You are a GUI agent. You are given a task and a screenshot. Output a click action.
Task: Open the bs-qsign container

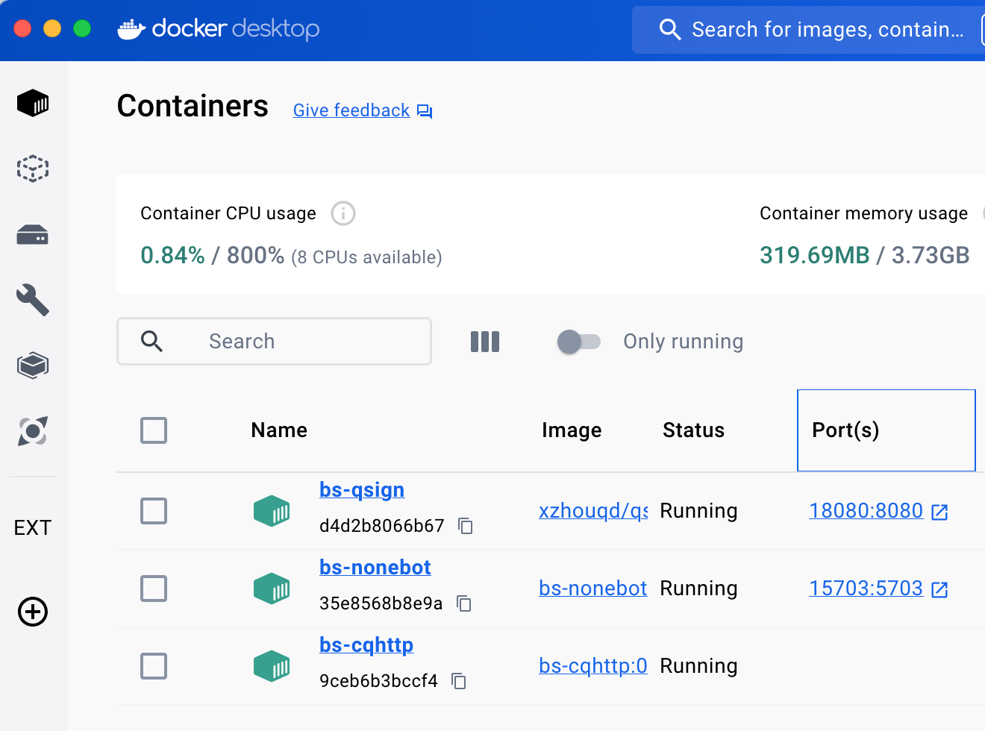(x=362, y=490)
